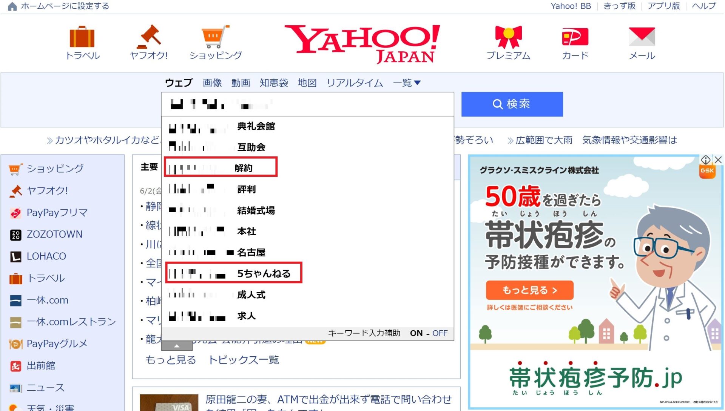
Task: Open the Travel suitcase icon in header
Action: pos(82,37)
